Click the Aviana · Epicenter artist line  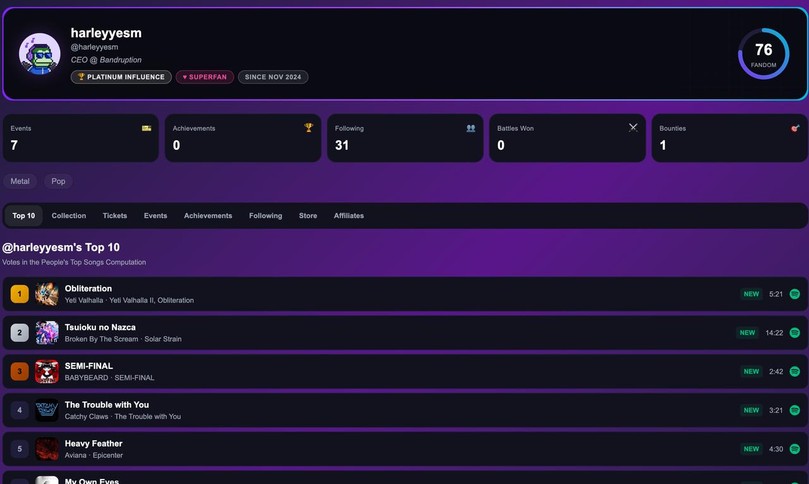[x=94, y=455]
